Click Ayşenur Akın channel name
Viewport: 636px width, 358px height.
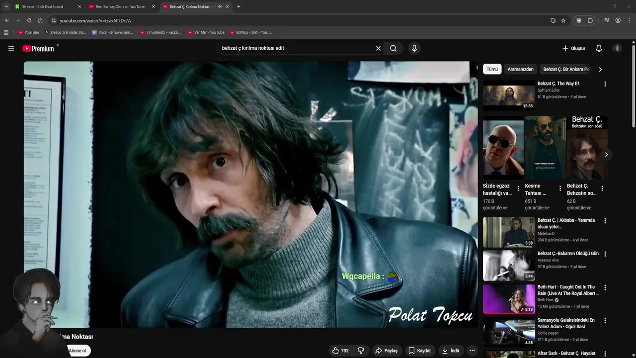point(548,260)
